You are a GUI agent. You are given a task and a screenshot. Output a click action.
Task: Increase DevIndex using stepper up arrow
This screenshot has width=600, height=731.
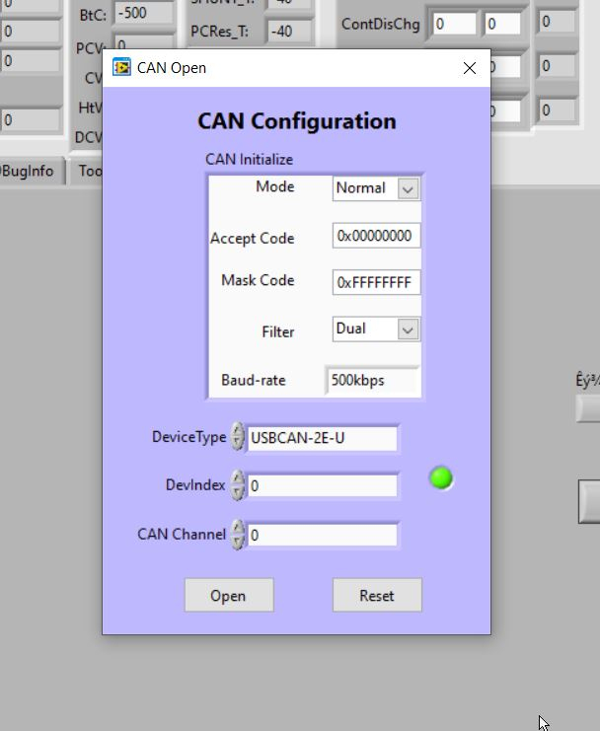pyautogui.click(x=238, y=478)
